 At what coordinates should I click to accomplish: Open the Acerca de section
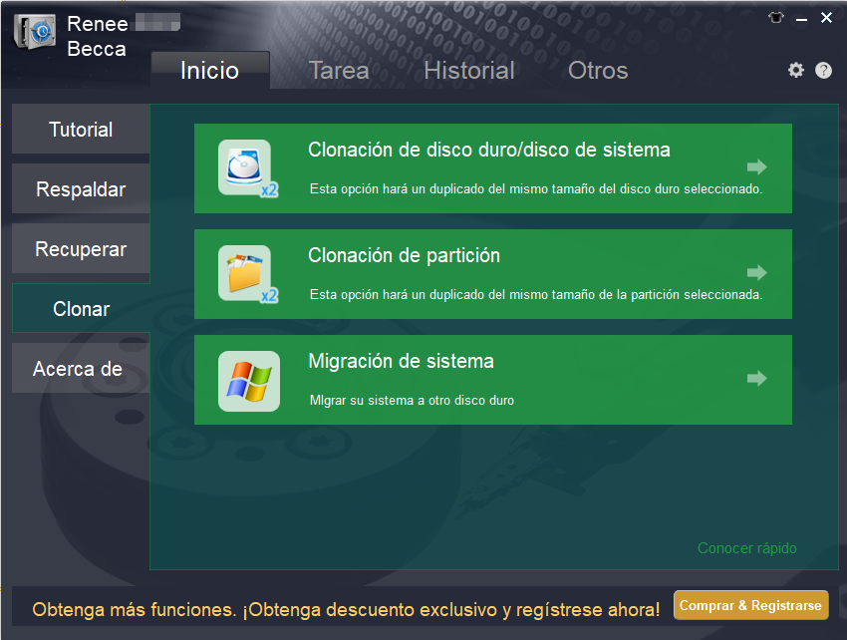coord(78,369)
